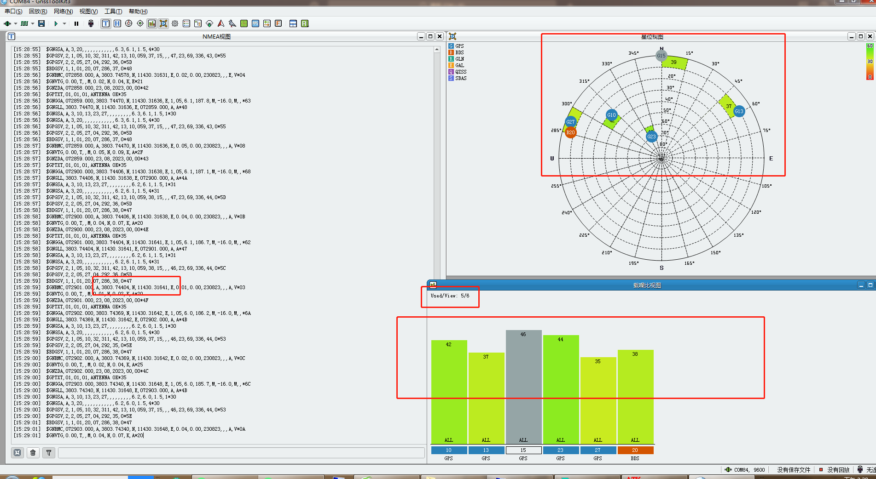Image resolution: width=876 pixels, height=479 pixels.
Task: Toggle GLN constellation in sky view legend
Action: (456, 59)
